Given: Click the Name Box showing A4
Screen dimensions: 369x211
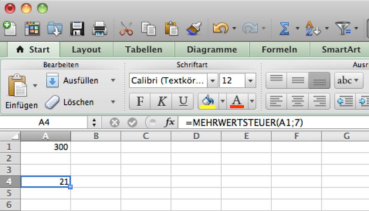Looking at the screenshot, I should [x=44, y=123].
